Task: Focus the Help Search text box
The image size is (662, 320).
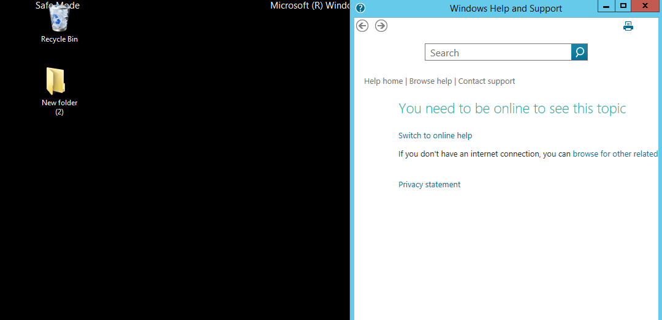Action: pyautogui.click(x=498, y=52)
